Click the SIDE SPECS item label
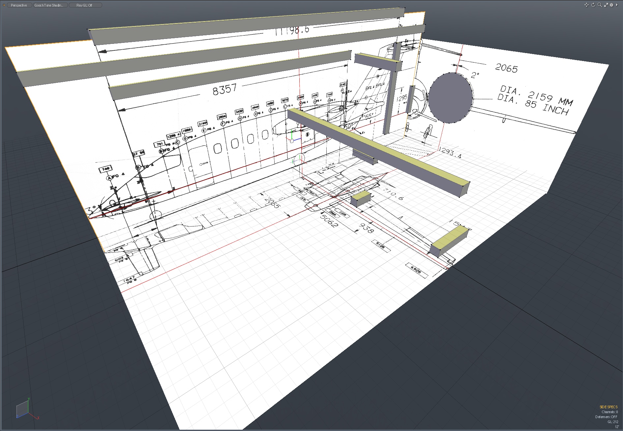Image resolution: width=623 pixels, height=431 pixels. pyautogui.click(x=608, y=407)
